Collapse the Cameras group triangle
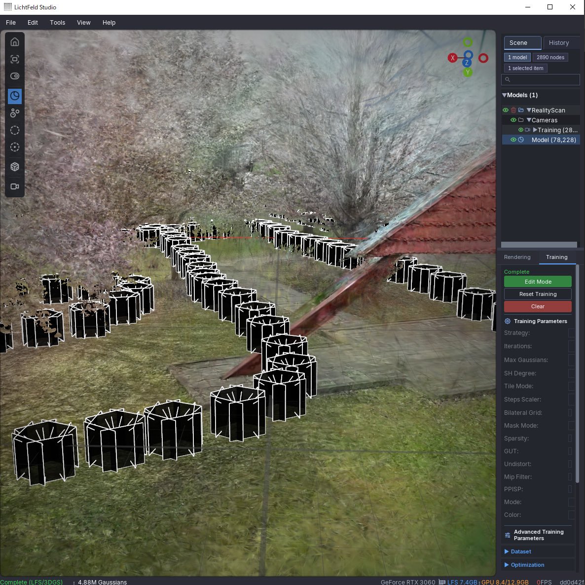585x585 pixels. [x=529, y=120]
